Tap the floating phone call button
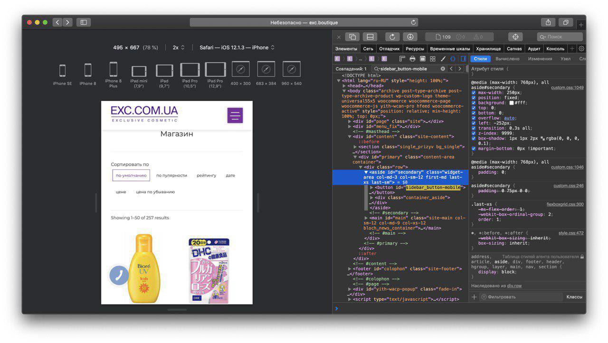The image size is (608, 343). coord(119,275)
